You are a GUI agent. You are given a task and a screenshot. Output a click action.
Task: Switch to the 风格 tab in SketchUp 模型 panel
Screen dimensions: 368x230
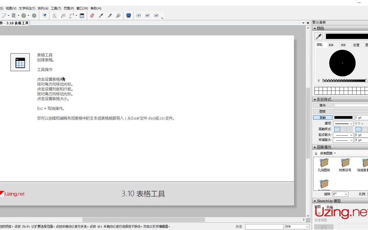[x=330, y=207]
